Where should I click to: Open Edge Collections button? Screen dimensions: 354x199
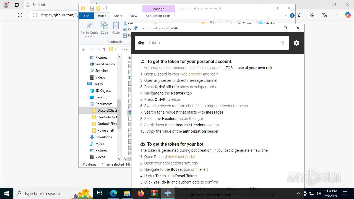(312, 15)
